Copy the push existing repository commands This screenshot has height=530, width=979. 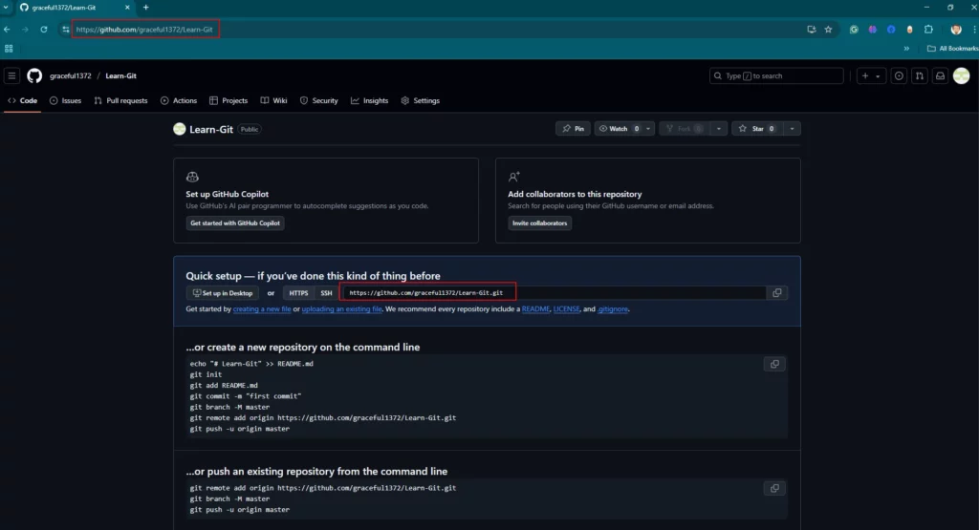pos(774,488)
